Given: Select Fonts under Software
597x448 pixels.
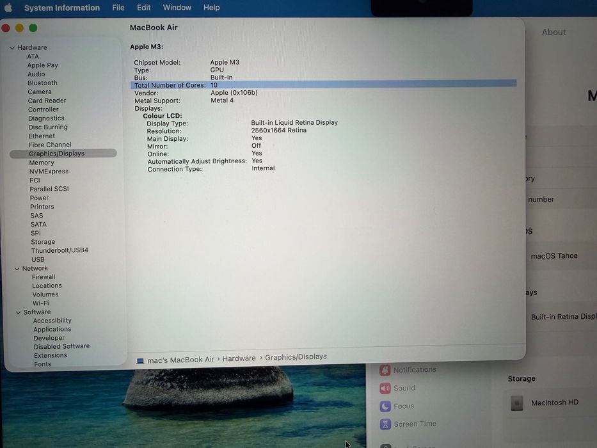Looking at the screenshot, I should [42, 364].
